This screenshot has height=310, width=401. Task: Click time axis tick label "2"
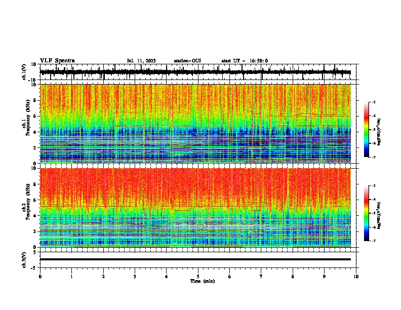point(103,277)
